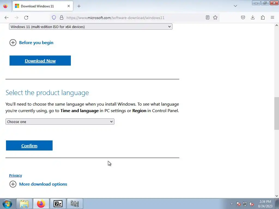The height and width of the screenshot is (209, 279).
Task: Open the Privacy link
Action: click(16, 176)
